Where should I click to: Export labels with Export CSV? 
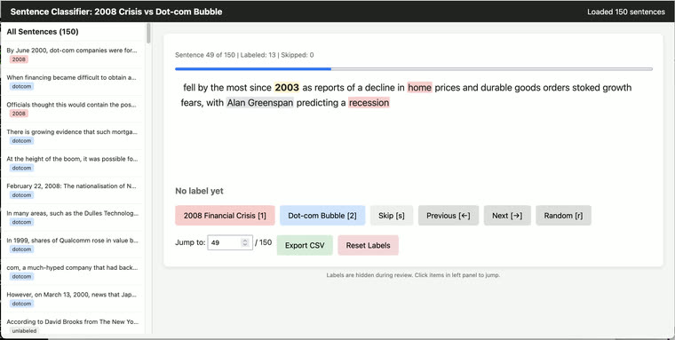click(x=305, y=245)
